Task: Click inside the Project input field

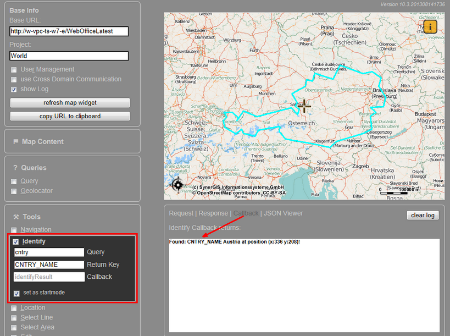Action: coord(69,56)
